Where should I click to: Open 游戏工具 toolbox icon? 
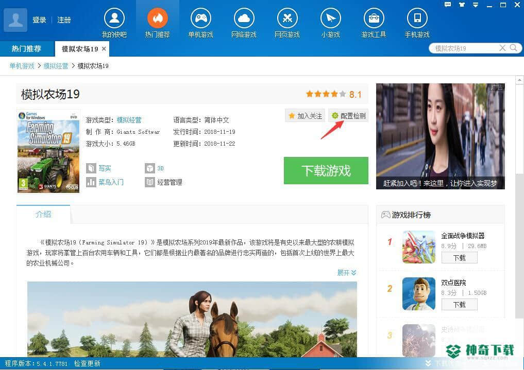(374, 18)
